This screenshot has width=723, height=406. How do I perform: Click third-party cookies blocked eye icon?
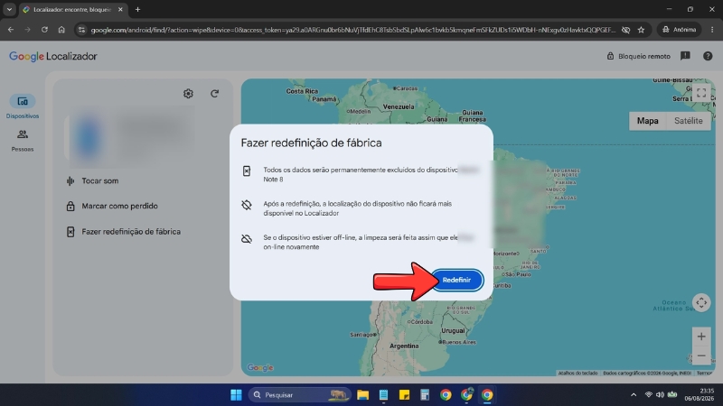625,30
